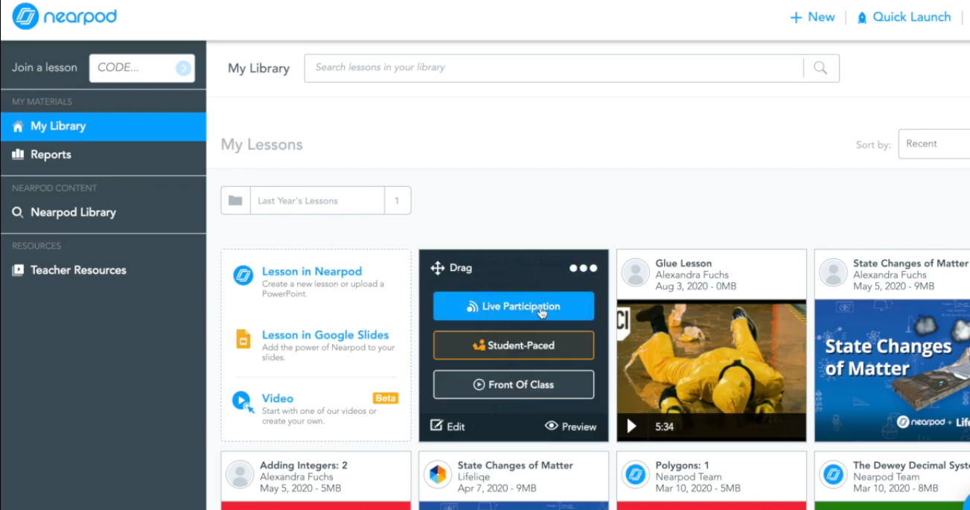
Task: Launch Front Of Class mode
Action: click(x=514, y=384)
